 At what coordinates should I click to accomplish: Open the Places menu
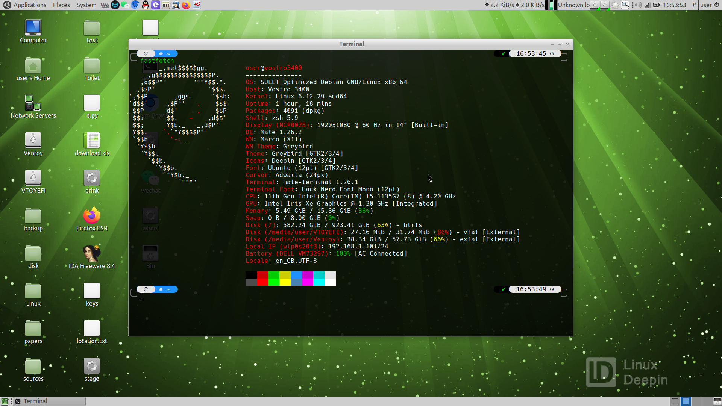click(61, 5)
